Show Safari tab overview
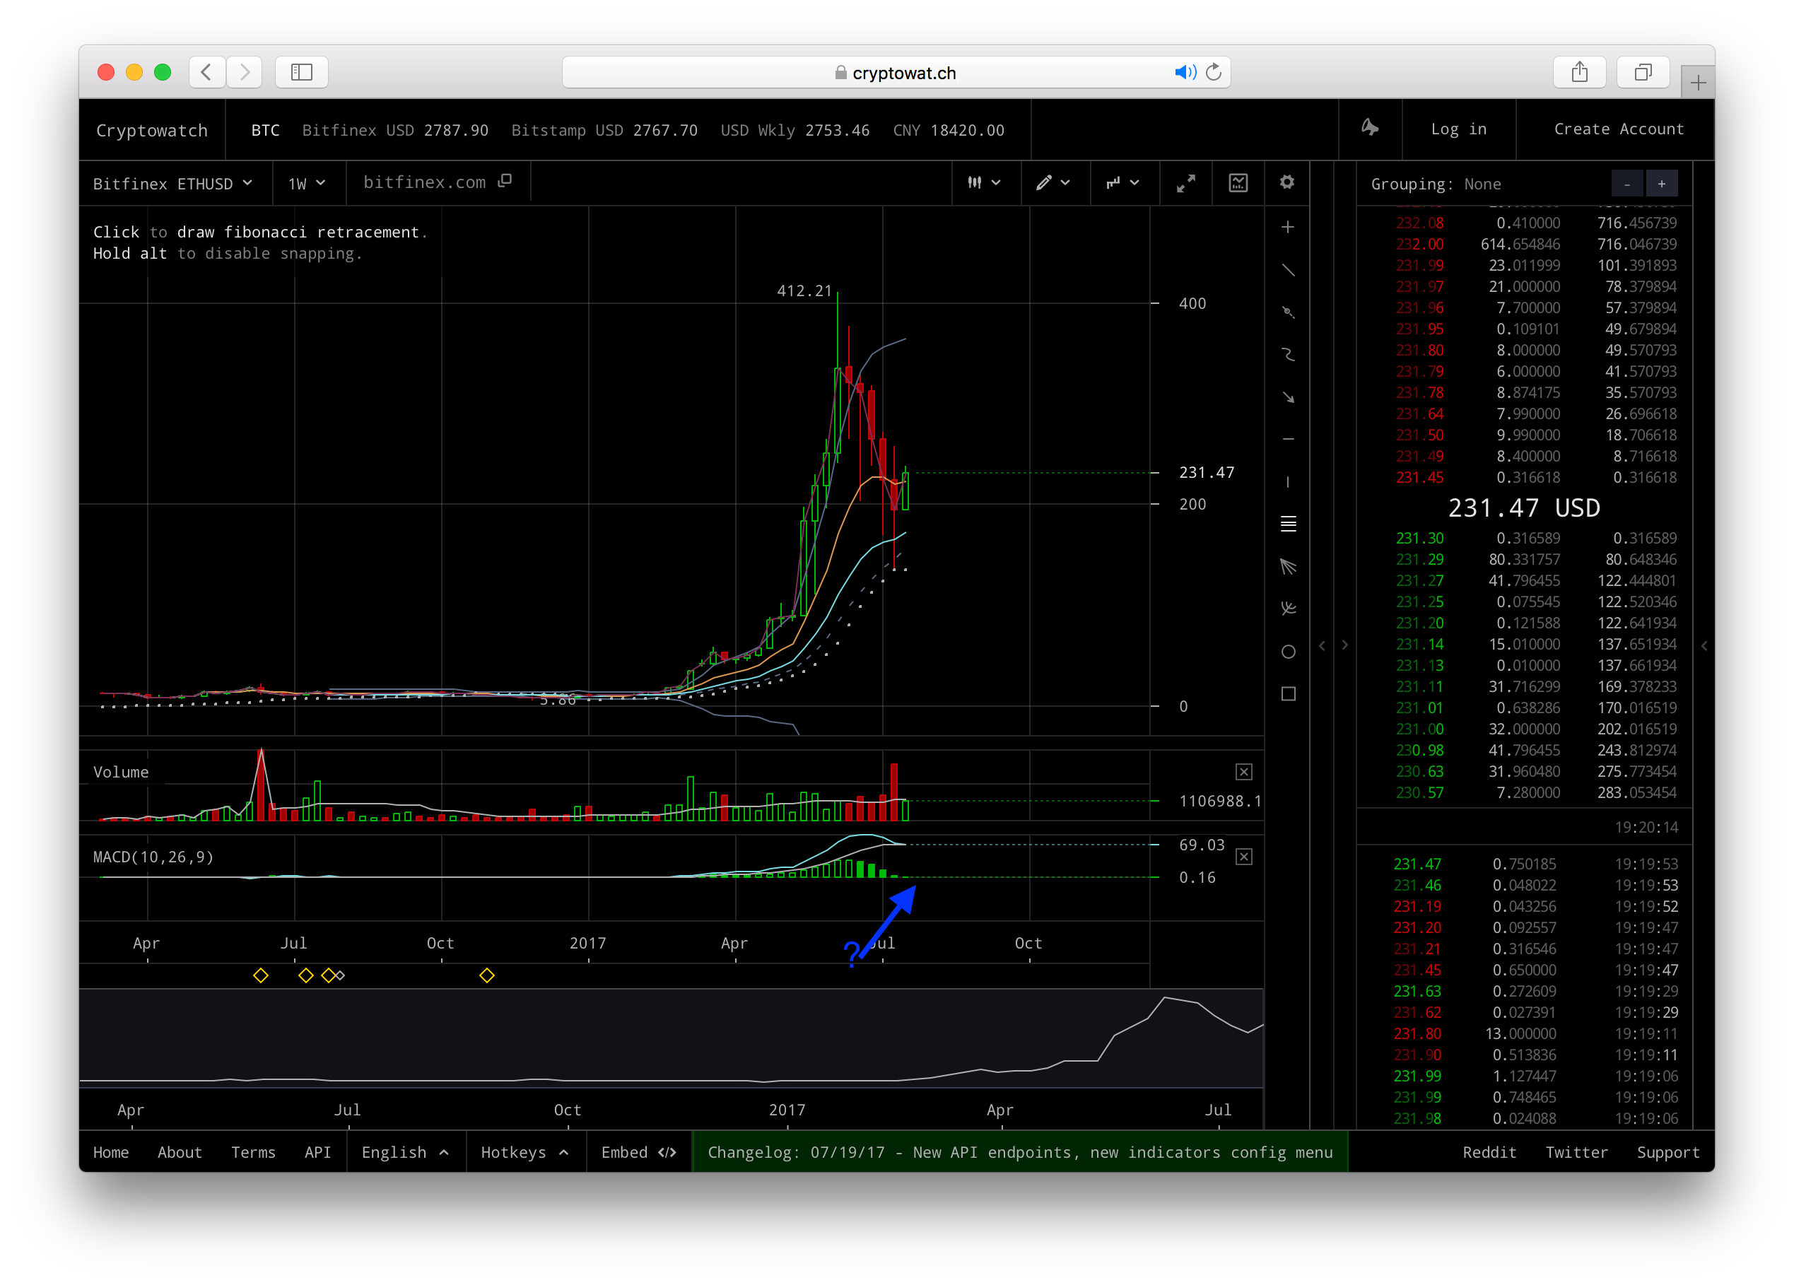 [x=1643, y=72]
